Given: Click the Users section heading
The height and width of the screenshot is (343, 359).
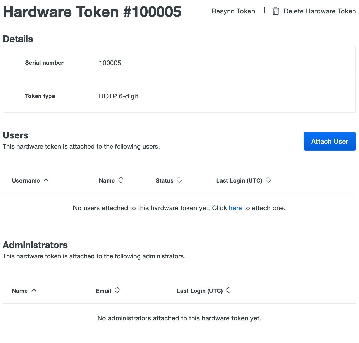Looking at the screenshot, I should [15, 135].
